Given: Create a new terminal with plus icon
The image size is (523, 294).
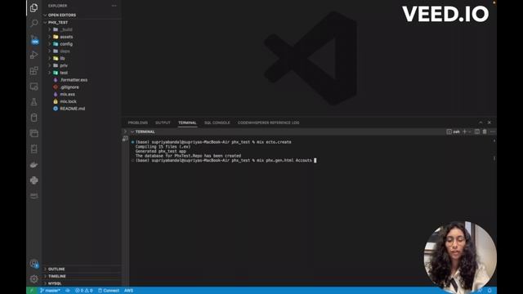Looking at the screenshot, I should (x=464, y=131).
